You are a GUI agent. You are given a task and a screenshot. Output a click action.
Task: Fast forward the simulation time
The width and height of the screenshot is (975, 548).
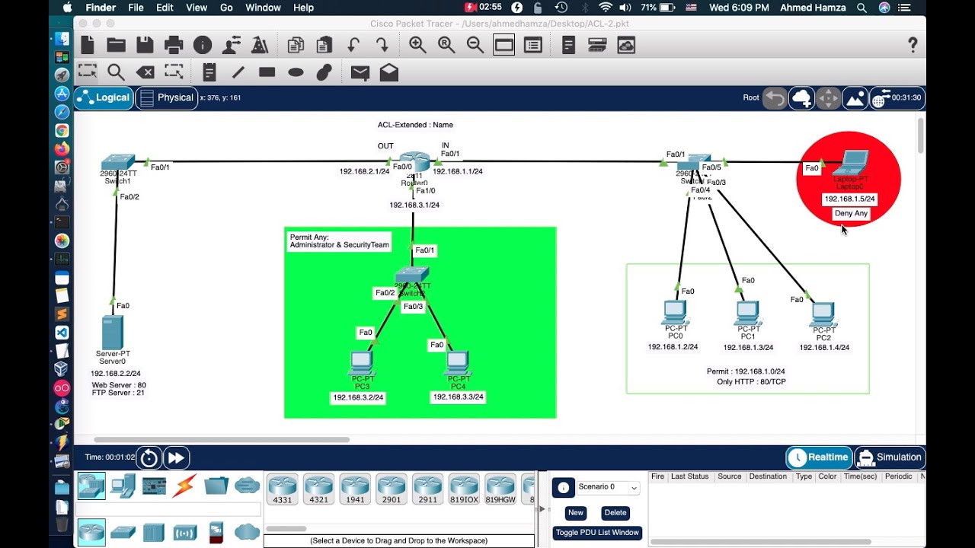(176, 457)
